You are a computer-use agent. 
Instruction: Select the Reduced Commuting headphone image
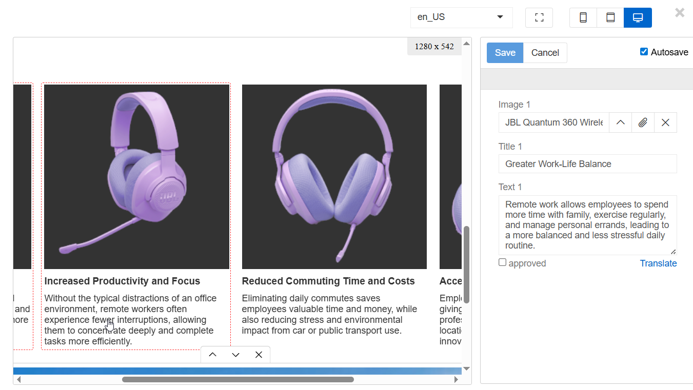click(334, 177)
